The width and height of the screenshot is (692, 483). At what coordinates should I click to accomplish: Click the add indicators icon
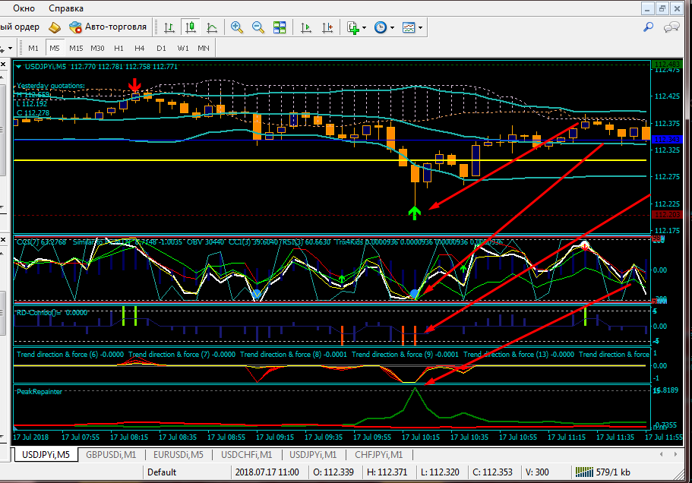[352, 27]
